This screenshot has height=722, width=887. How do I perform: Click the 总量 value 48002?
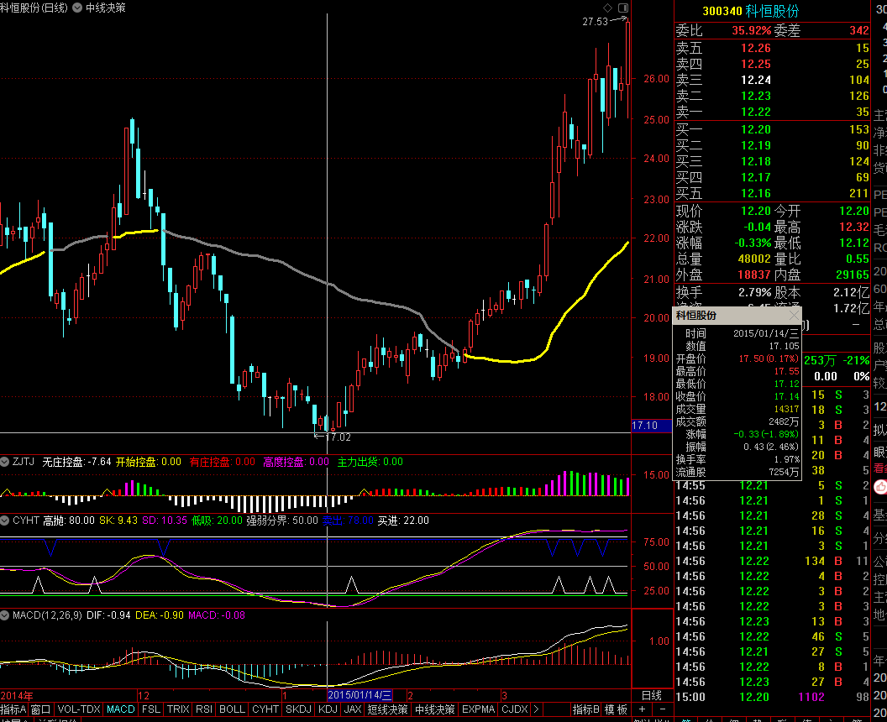click(x=754, y=259)
